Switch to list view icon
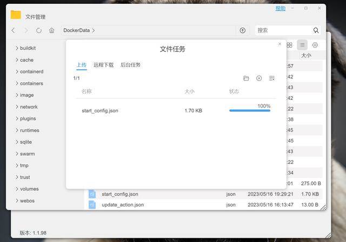The image size is (346, 242). (x=302, y=45)
